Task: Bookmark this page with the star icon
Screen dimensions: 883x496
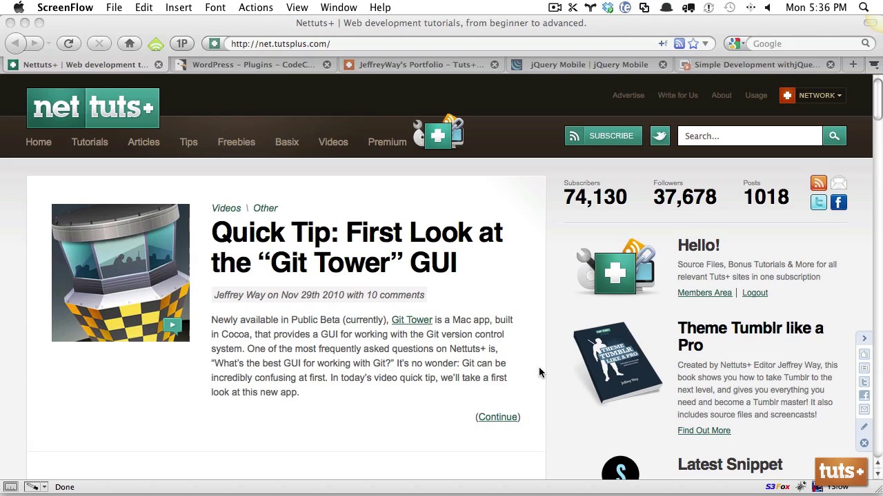Action: tap(693, 43)
